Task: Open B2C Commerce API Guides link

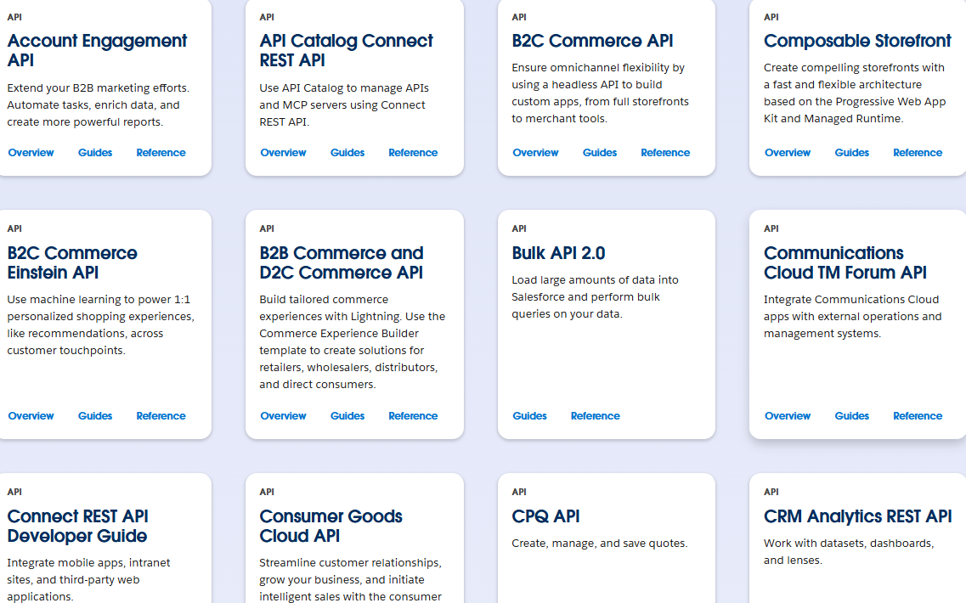Action: click(x=600, y=153)
